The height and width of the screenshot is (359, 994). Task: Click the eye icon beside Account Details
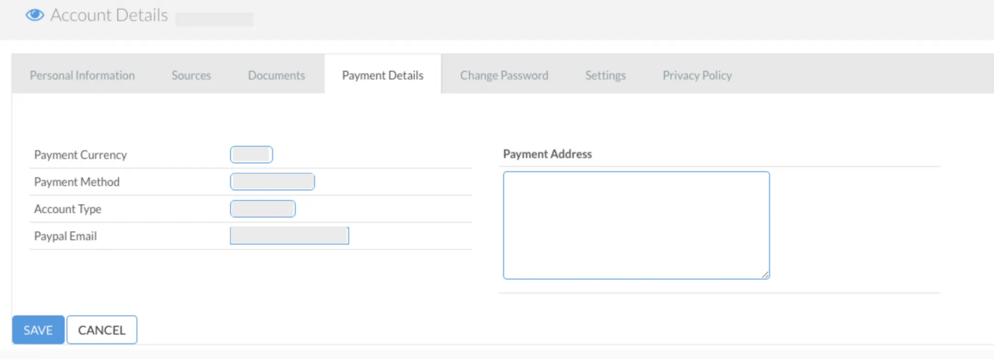[x=34, y=15]
